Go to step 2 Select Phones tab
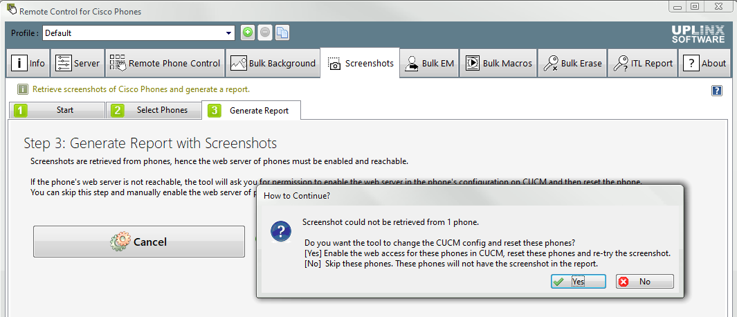The width and height of the screenshot is (737, 317). tap(153, 111)
